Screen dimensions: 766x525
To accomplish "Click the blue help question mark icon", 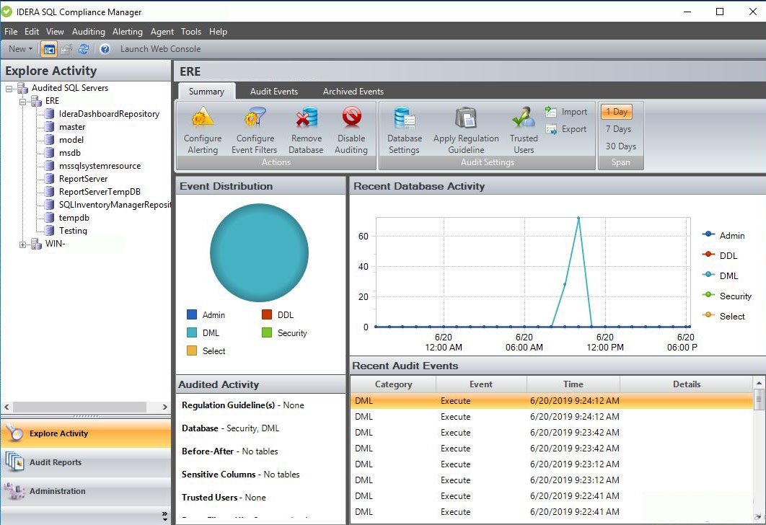I will tap(105, 49).
